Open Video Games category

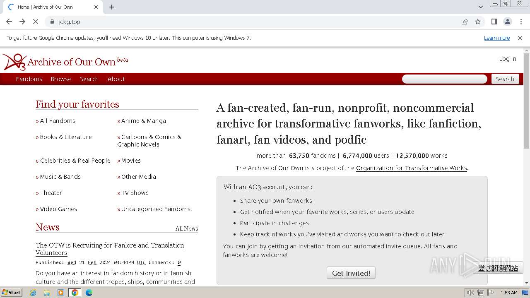point(58,209)
